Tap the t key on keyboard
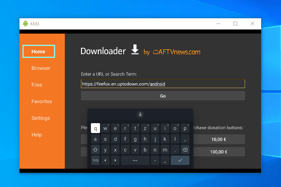This screenshot has height=187, width=281. [x=135, y=128]
